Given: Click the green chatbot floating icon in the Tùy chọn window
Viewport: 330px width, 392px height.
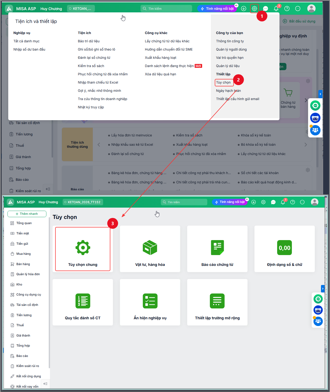Looking at the screenshot, I should tap(318, 299).
